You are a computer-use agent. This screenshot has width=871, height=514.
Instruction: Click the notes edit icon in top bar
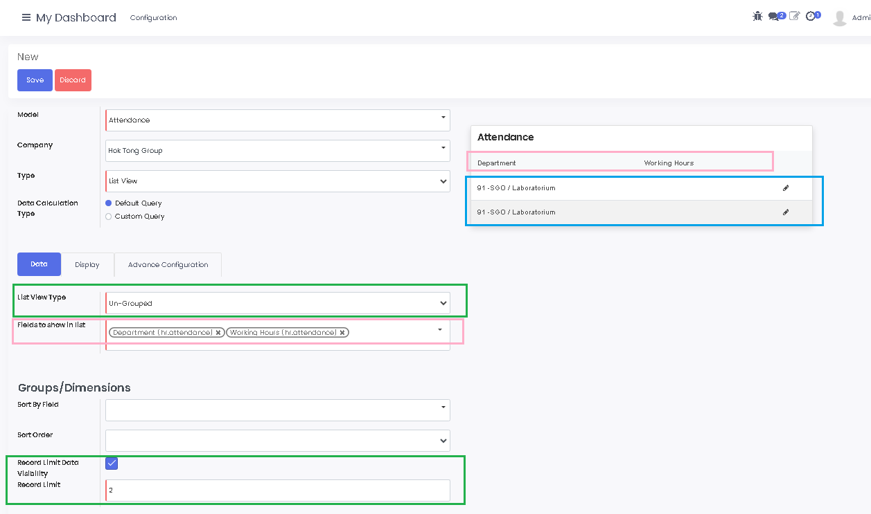(794, 16)
